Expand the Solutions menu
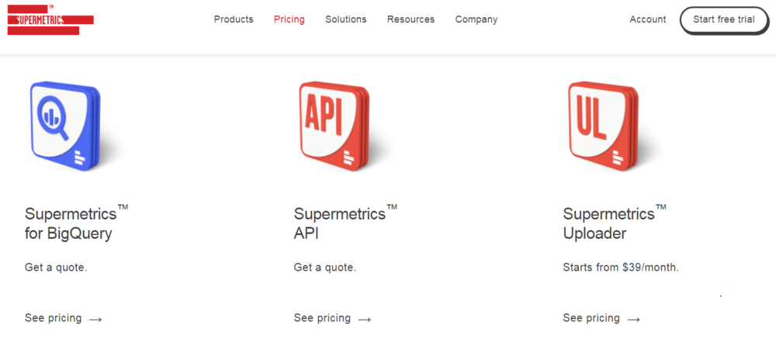This screenshot has width=776, height=356. tap(346, 19)
